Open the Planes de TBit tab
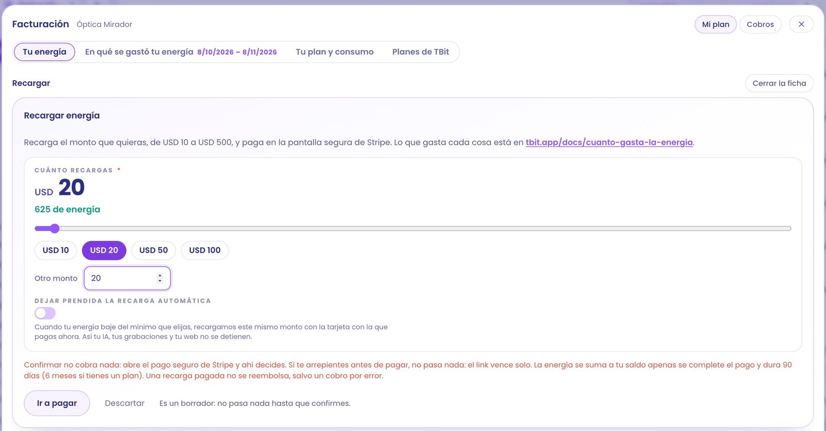Viewport: 826px width, 431px height. click(421, 52)
